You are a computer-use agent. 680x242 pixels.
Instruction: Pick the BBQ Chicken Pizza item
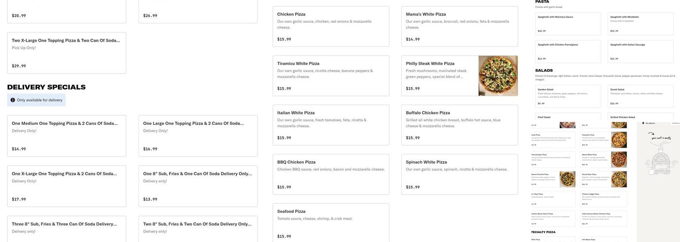331,174
